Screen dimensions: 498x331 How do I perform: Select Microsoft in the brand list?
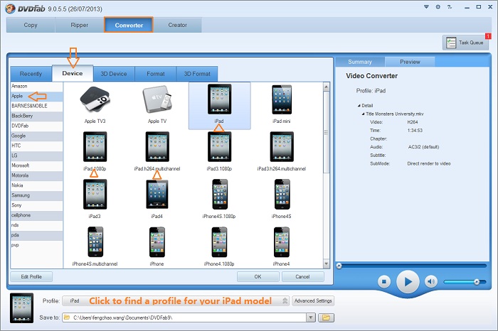37,165
